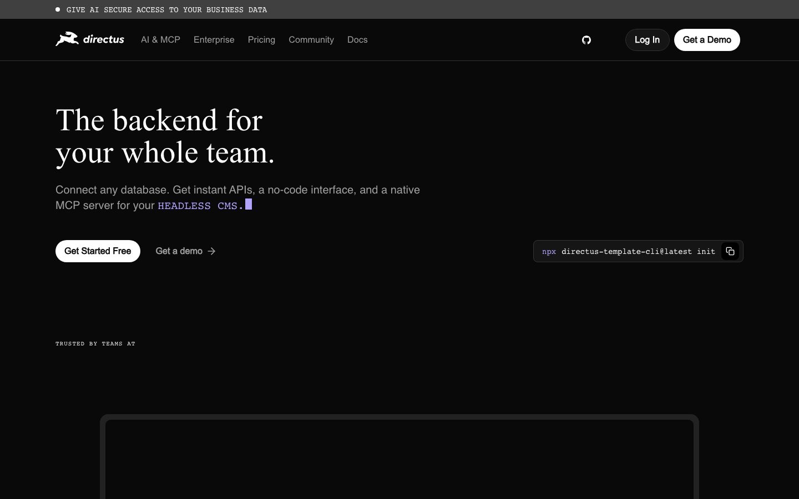Image resolution: width=799 pixels, height=499 pixels.
Task: Click the dark preview frame at the bottom
Action: click(x=399, y=457)
